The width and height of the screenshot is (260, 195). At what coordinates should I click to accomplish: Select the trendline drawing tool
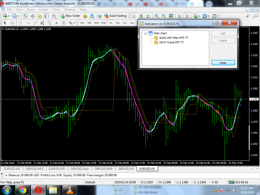point(35,23)
